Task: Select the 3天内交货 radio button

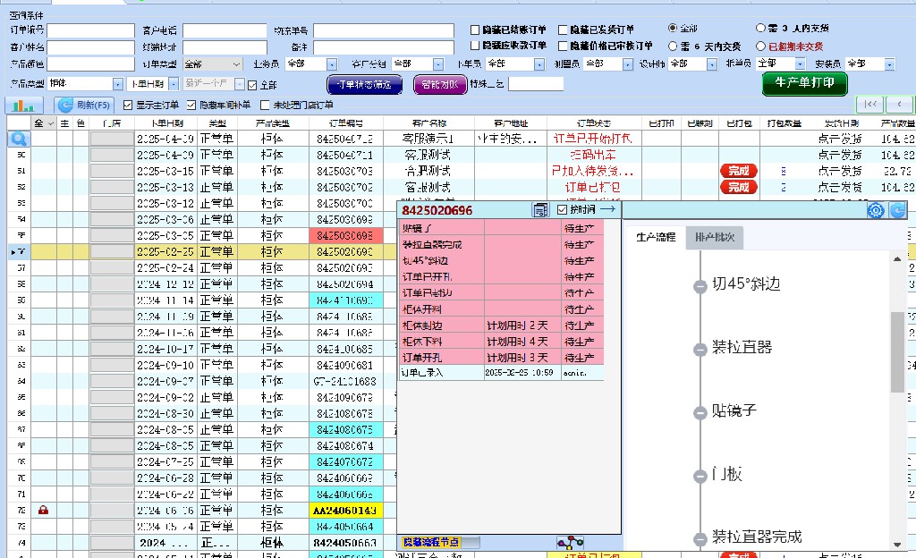Action: click(760, 28)
